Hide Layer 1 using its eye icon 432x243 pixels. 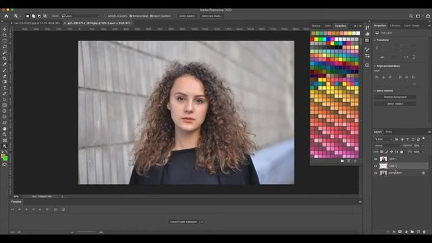375,159
